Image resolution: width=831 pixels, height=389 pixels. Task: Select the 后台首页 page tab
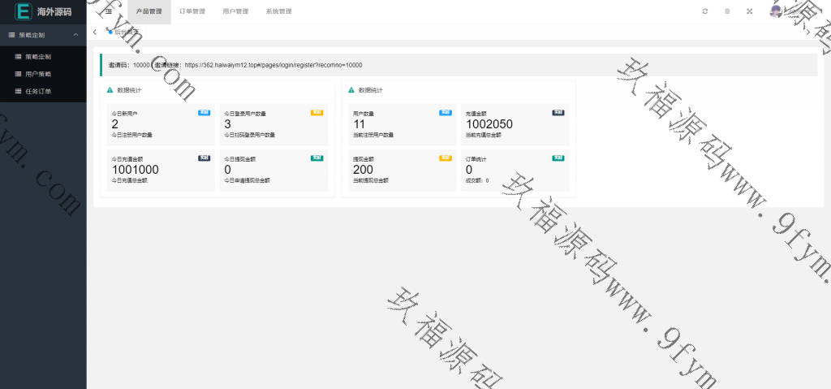coord(125,32)
